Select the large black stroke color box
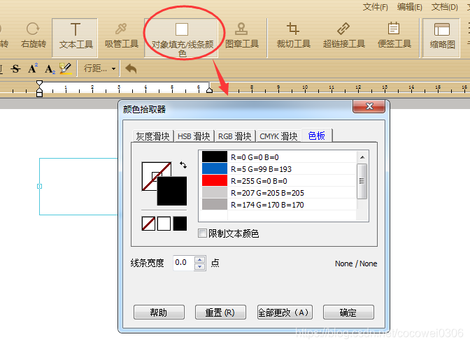 [x=172, y=191]
